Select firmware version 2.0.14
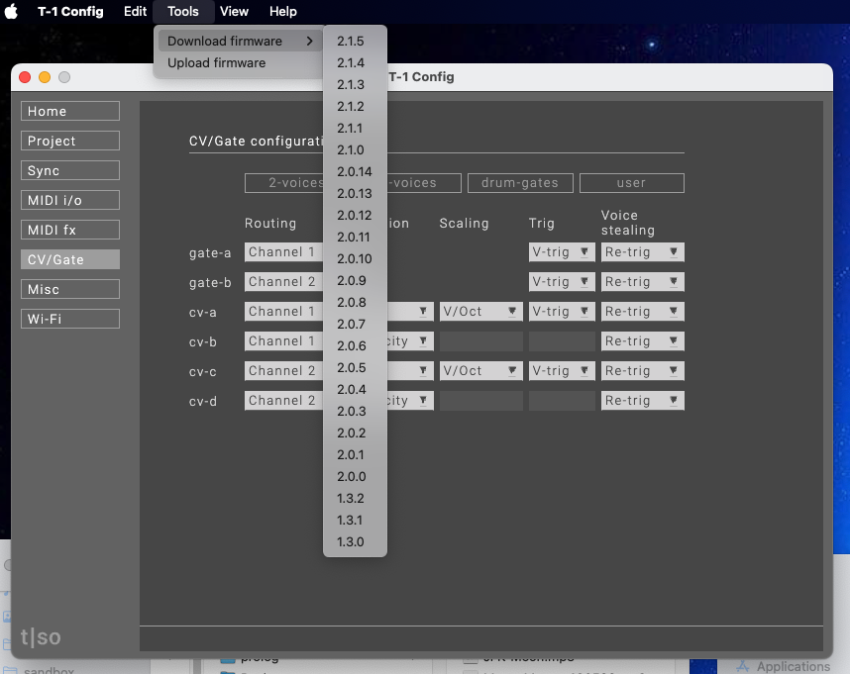850x674 pixels. [355, 171]
